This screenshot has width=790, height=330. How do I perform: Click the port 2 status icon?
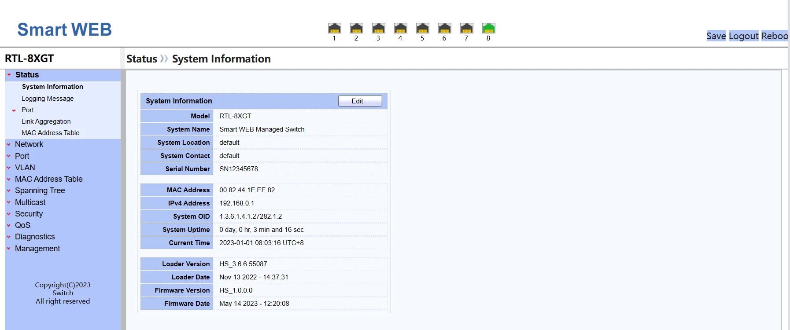coord(356,29)
